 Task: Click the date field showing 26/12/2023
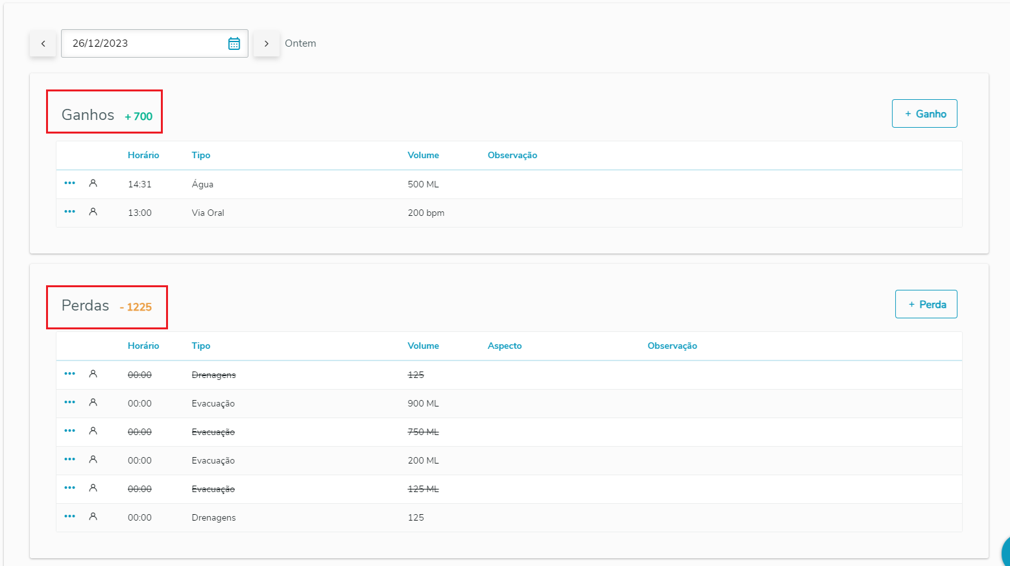coord(143,43)
